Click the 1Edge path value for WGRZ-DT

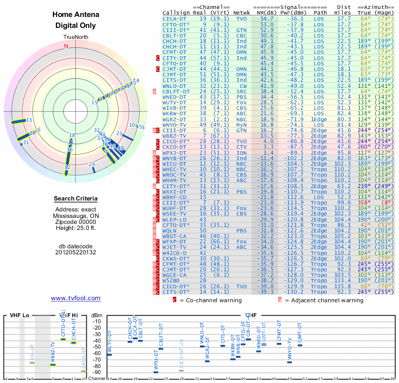319,119
